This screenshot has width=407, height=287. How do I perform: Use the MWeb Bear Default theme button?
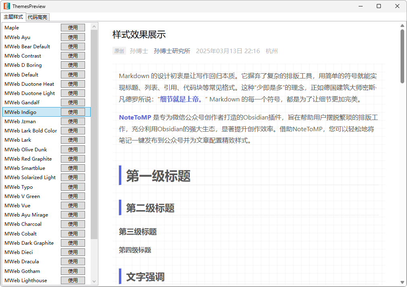[x=73, y=46]
